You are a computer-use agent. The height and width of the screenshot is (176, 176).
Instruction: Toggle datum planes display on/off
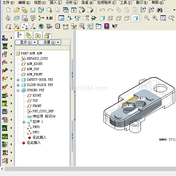click(x=9, y=26)
